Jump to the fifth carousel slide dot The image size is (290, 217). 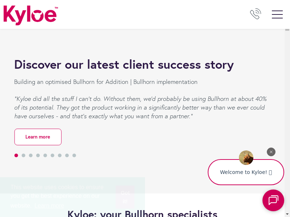(x=45, y=156)
